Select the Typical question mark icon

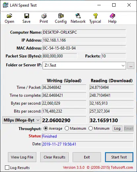tap(95, 16)
